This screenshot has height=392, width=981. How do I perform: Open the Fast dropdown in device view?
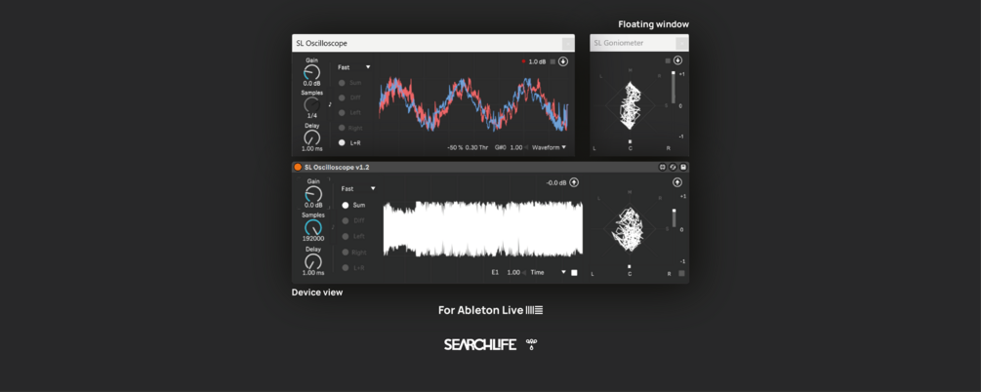pos(358,188)
